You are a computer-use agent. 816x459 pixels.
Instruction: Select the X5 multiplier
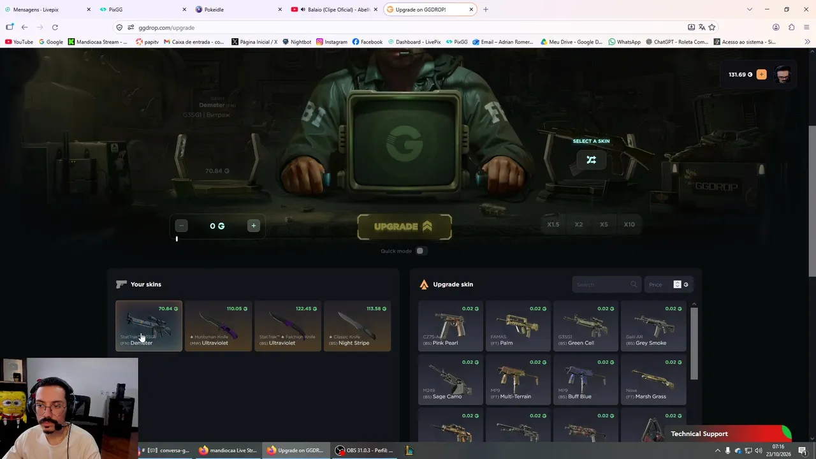pos(604,224)
